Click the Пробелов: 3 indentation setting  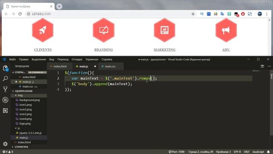(224, 152)
